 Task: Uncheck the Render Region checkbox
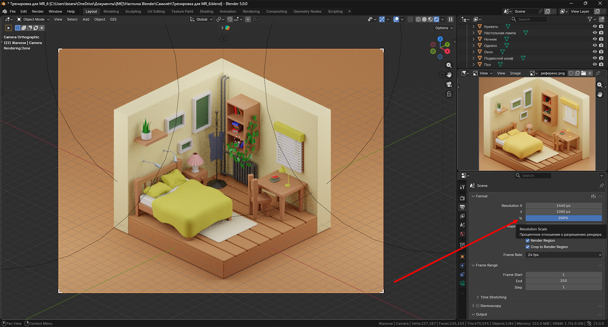coord(527,241)
